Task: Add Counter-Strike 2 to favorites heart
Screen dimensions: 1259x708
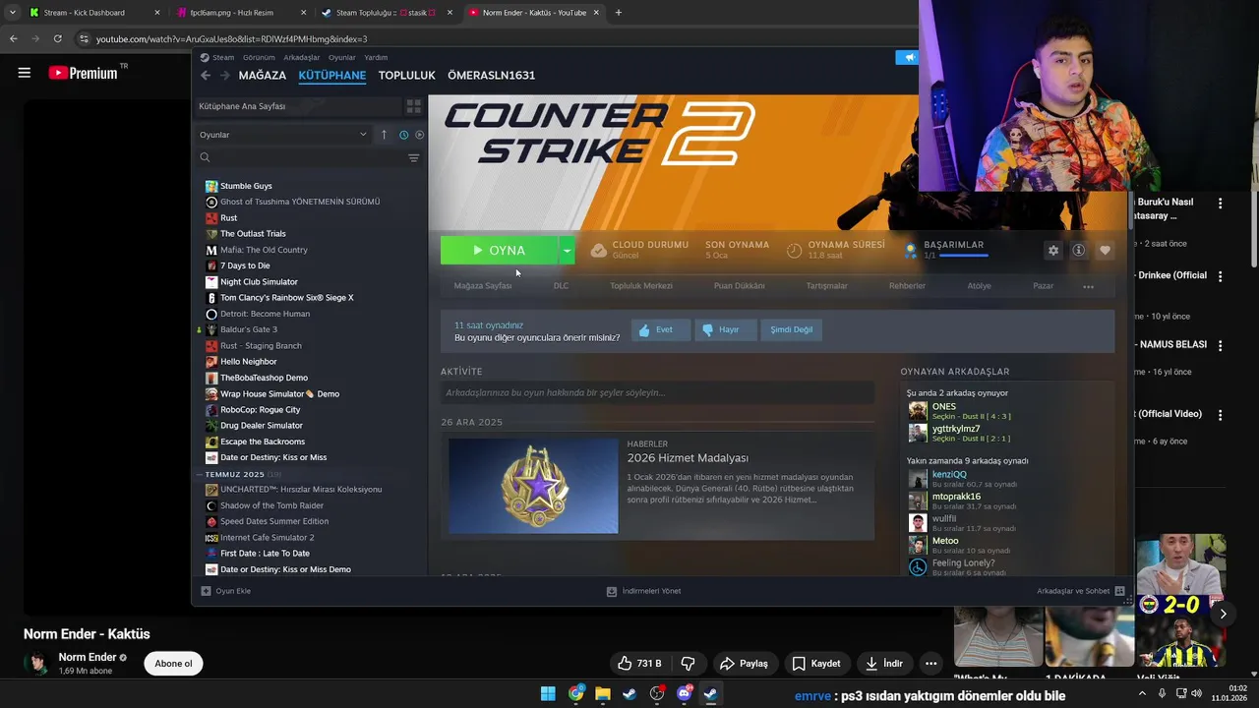Action: (x=1105, y=251)
